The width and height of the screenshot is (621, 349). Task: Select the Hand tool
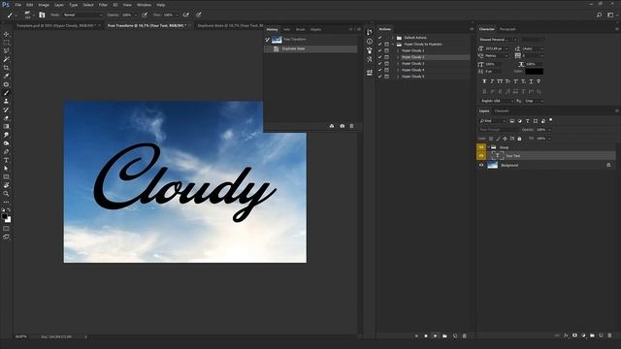tap(6, 185)
